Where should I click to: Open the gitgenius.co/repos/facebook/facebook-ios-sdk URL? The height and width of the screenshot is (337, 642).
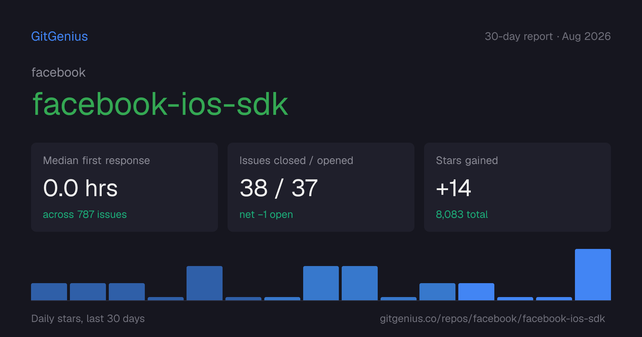point(493,318)
